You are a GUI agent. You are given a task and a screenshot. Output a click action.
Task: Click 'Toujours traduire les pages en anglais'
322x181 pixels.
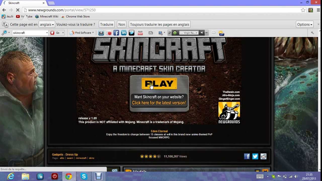click(159, 24)
